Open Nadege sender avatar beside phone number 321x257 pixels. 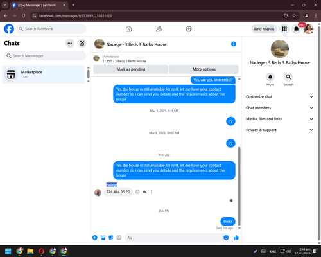point(98,193)
